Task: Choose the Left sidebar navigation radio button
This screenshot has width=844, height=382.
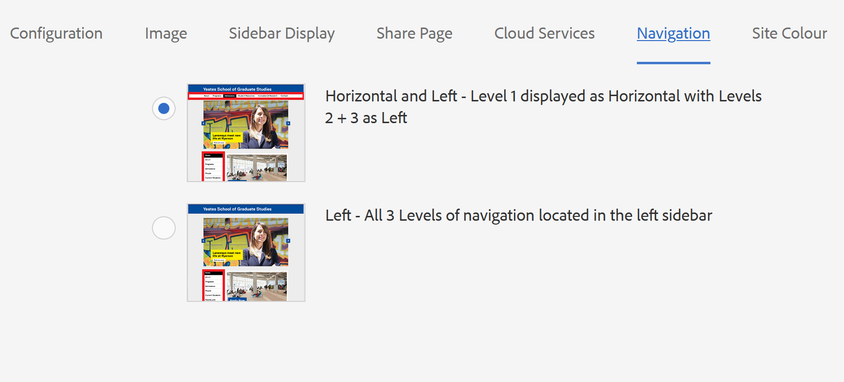Action: click(164, 227)
